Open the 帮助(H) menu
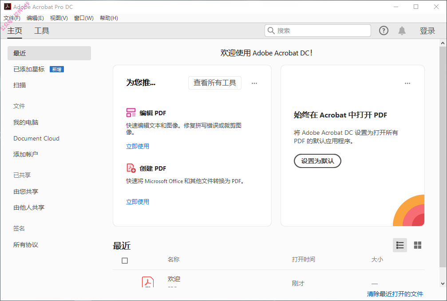This screenshot has width=447, height=301. point(109,18)
